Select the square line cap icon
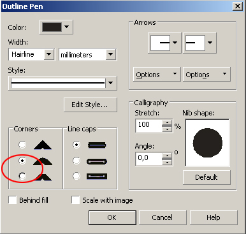 97,145
